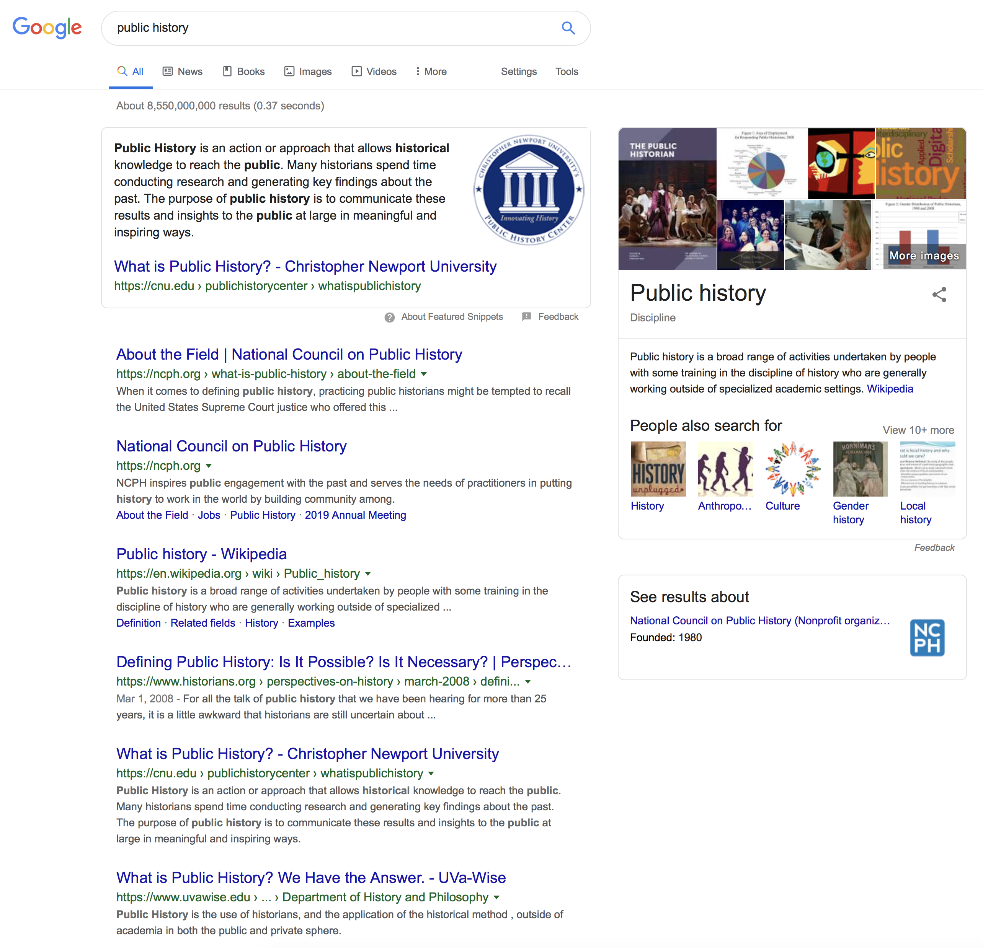Image resolution: width=983 pixels, height=948 pixels.
Task: Click the 'Public History' sitelink under NCPH
Action: (x=262, y=515)
